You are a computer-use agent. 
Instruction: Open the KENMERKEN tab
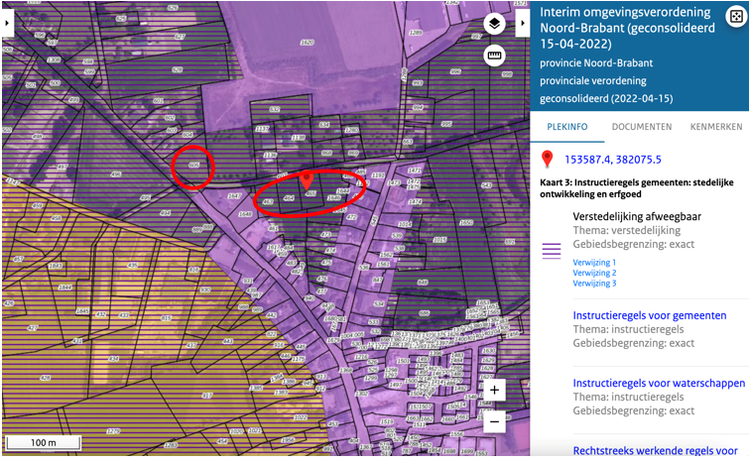tap(716, 127)
